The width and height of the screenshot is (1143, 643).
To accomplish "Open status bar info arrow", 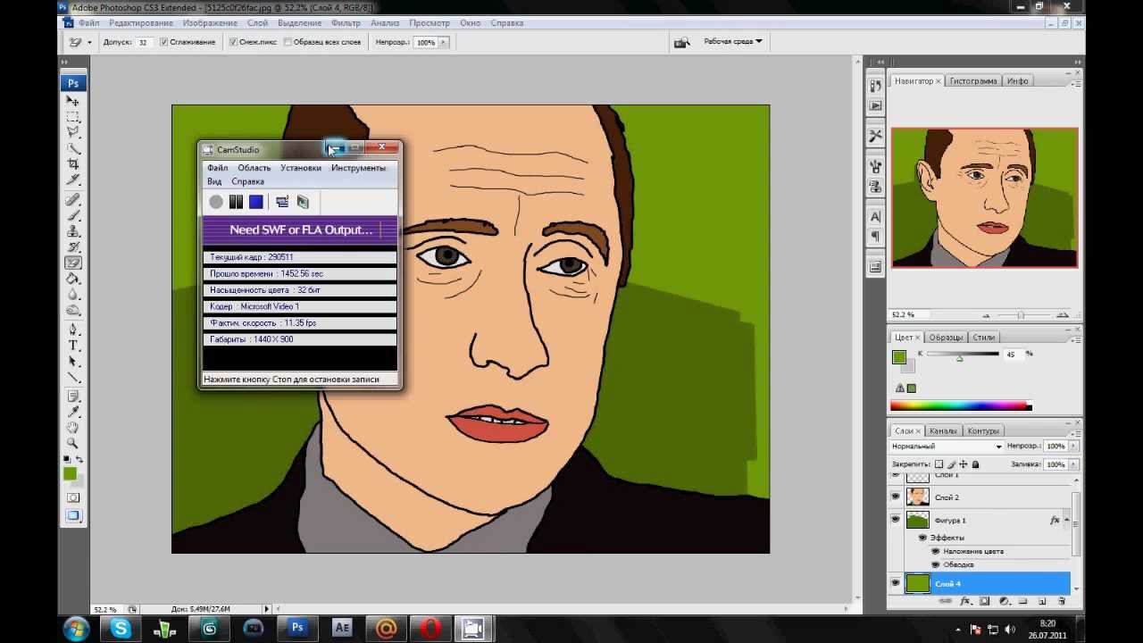I will (x=266, y=609).
